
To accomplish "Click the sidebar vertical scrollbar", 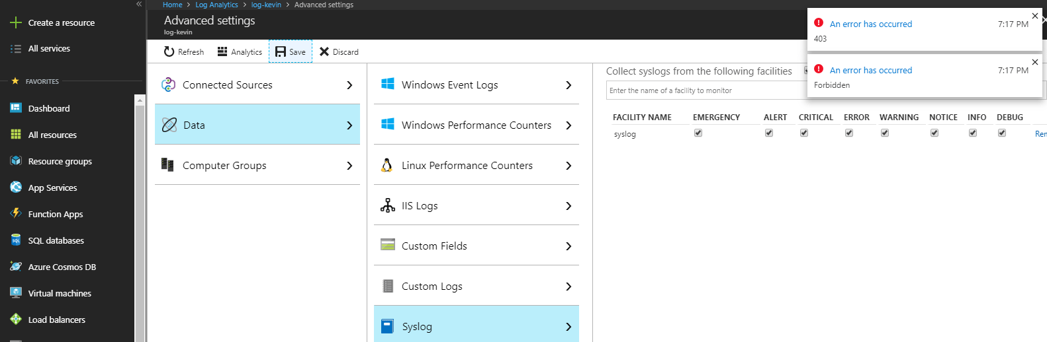I will pyautogui.click(x=139, y=218).
